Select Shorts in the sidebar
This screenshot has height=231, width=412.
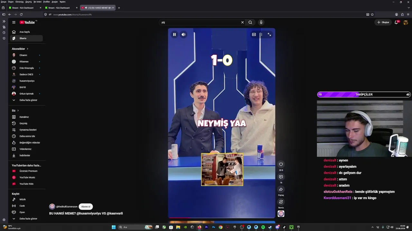click(26, 38)
